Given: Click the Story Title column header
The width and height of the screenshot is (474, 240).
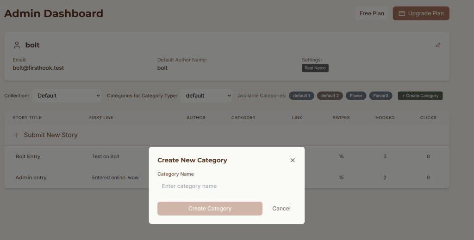Looking at the screenshot, I should coord(27,118).
